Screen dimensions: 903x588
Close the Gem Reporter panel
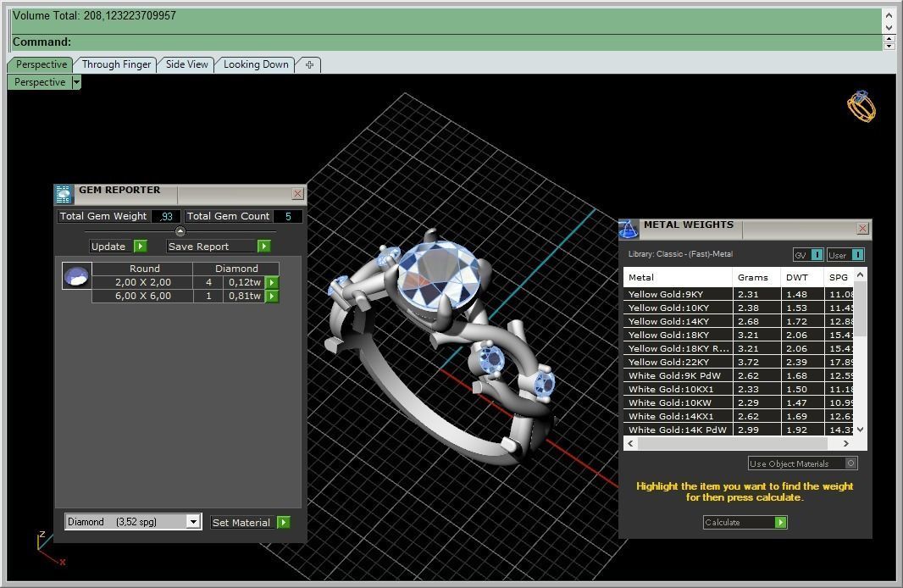(x=297, y=194)
